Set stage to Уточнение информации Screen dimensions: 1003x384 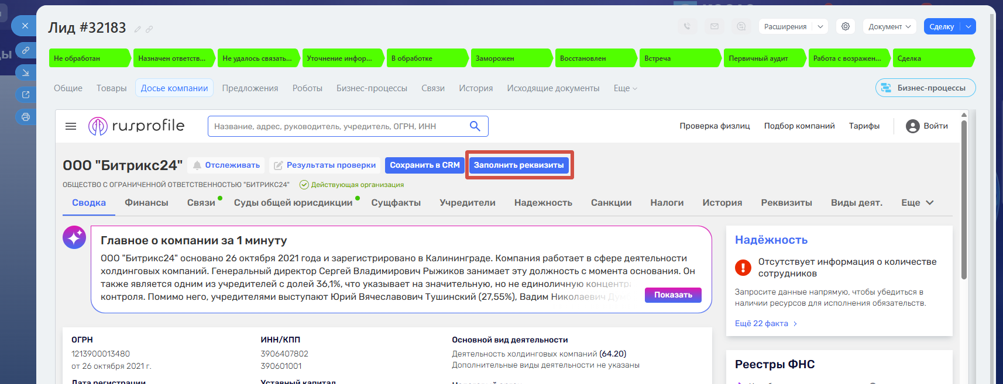[x=343, y=58]
